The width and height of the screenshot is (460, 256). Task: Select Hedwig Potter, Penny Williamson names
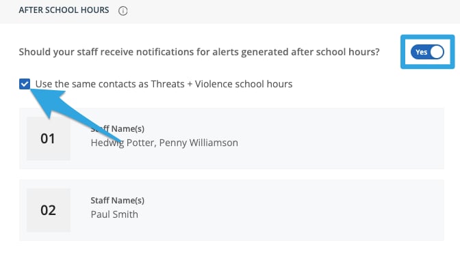pos(164,143)
